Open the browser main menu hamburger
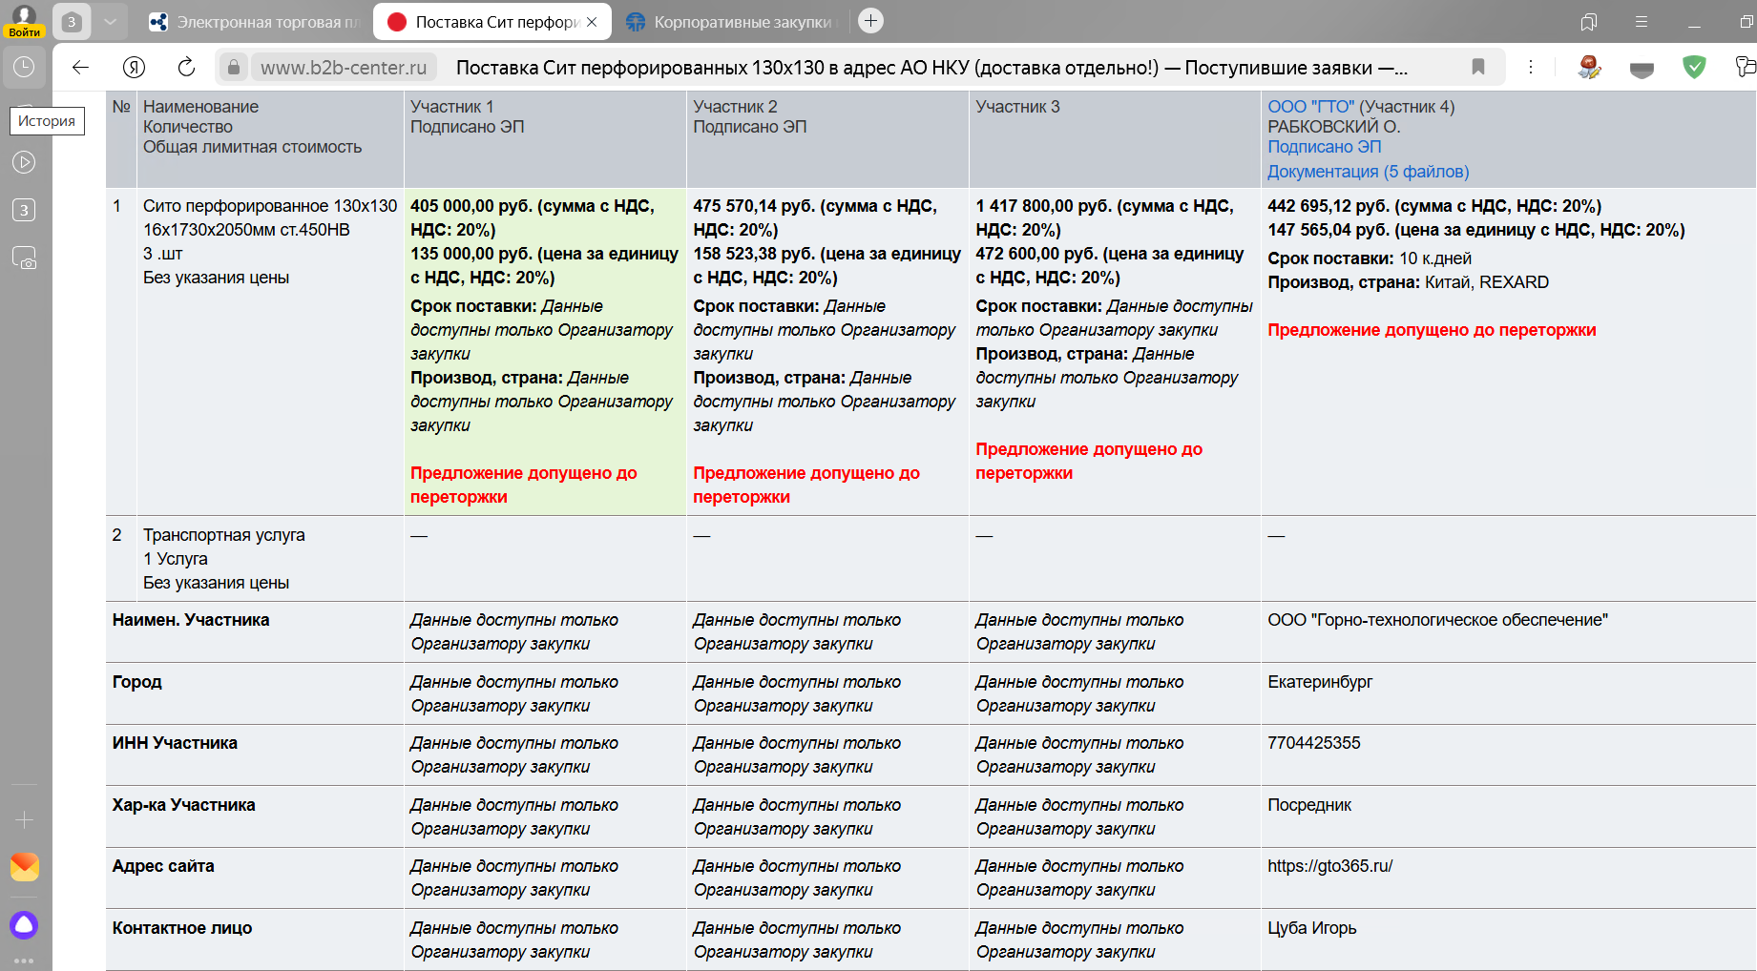Image resolution: width=1757 pixels, height=971 pixels. tap(1642, 21)
